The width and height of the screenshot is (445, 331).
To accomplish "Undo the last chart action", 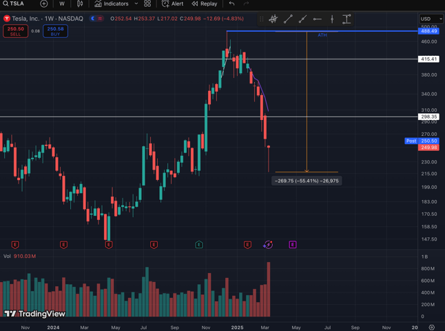I will click(232, 3).
